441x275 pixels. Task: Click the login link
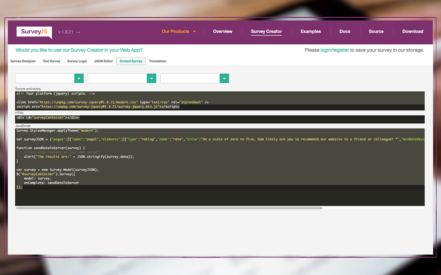[326, 50]
